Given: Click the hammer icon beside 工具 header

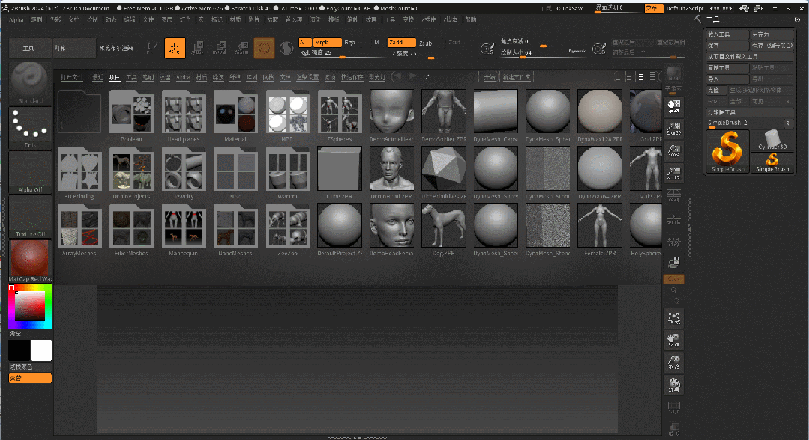Looking at the screenshot, I should click(697, 19).
